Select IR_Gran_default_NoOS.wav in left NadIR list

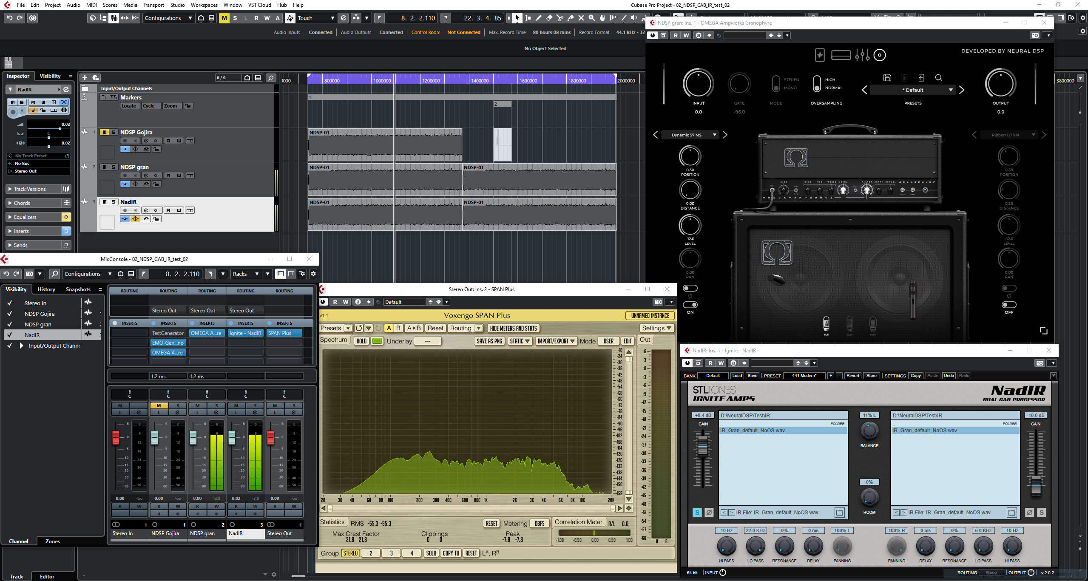(x=753, y=431)
